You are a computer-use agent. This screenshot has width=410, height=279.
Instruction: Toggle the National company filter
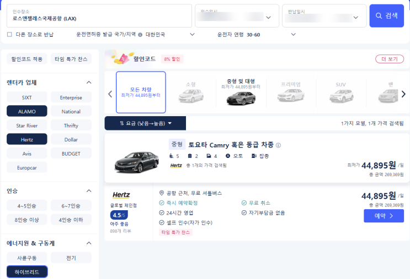[x=71, y=111]
